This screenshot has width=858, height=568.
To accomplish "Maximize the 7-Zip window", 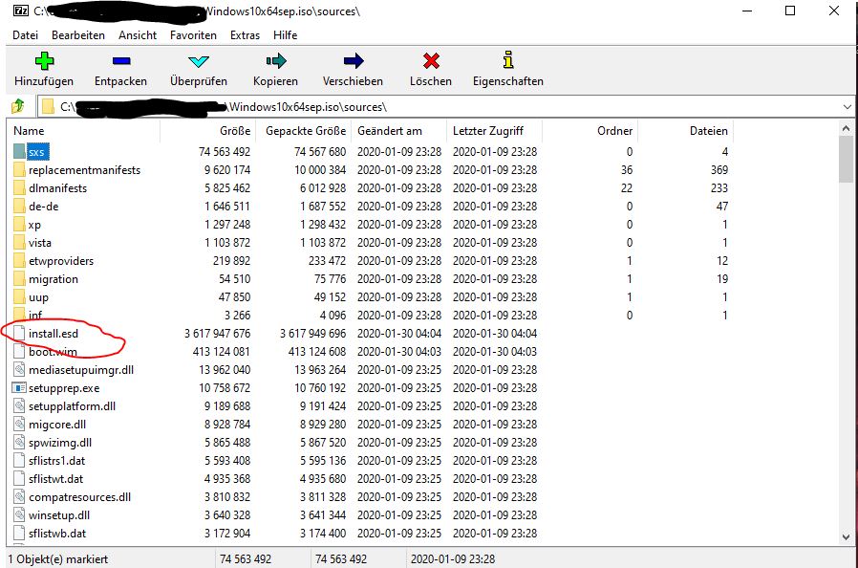I will point(790,11).
